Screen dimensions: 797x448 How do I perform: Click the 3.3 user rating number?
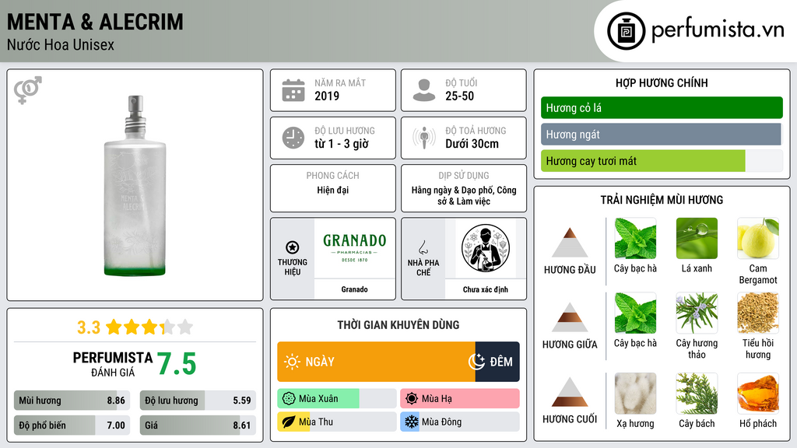pyautogui.click(x=89, y=327)
